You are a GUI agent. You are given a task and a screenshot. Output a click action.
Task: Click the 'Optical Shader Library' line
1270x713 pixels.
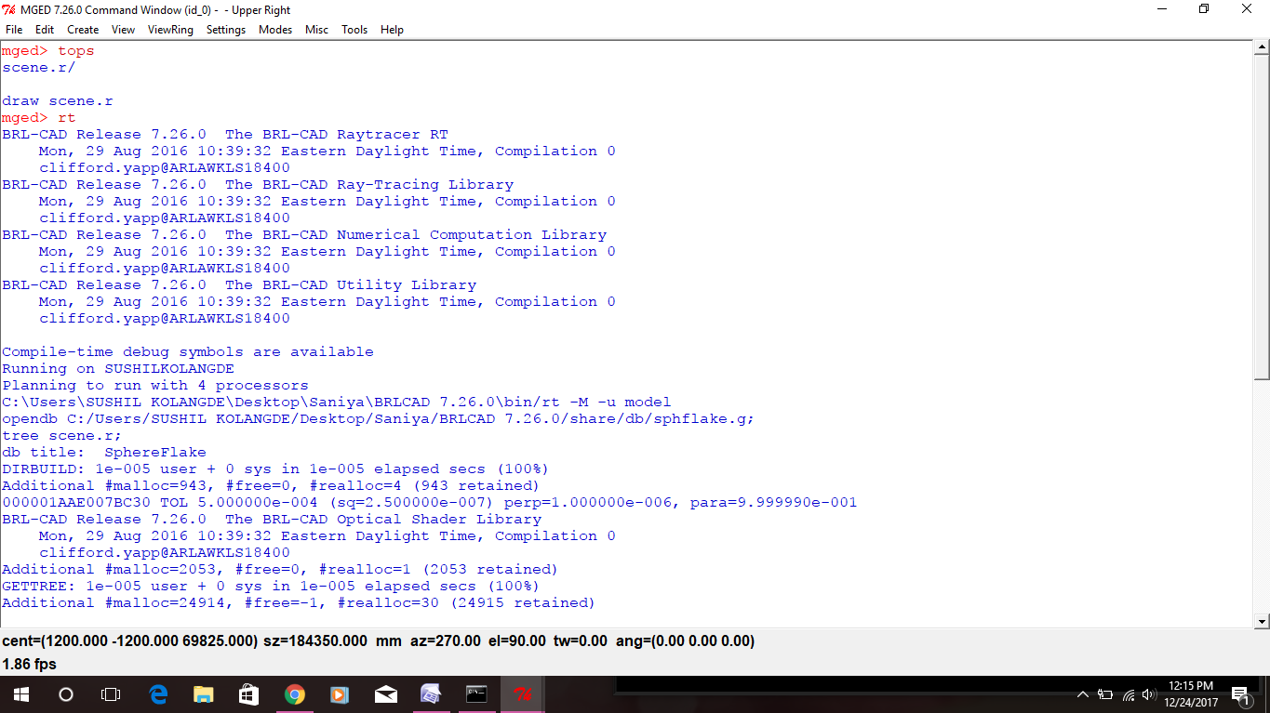pos(272,520)
